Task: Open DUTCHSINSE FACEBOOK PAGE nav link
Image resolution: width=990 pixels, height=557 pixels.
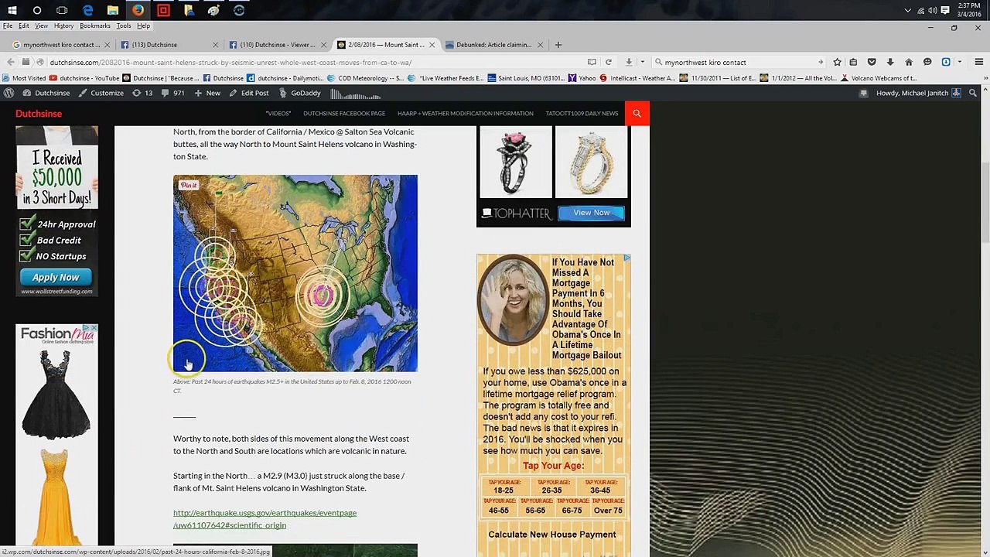Action: (344, 114)
